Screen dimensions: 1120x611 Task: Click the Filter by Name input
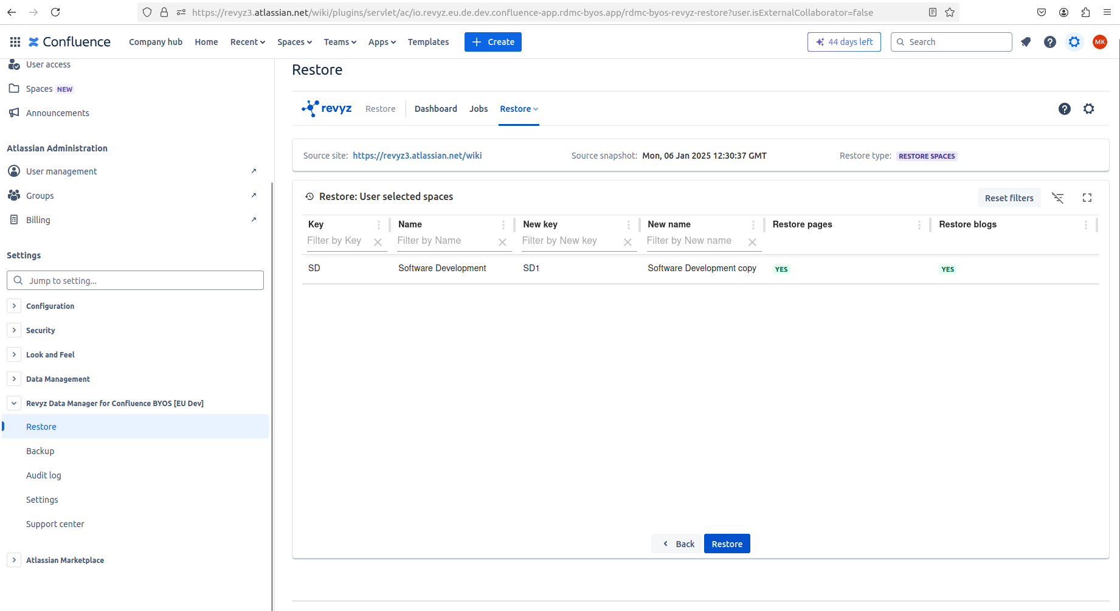click(x=446, y=241)
